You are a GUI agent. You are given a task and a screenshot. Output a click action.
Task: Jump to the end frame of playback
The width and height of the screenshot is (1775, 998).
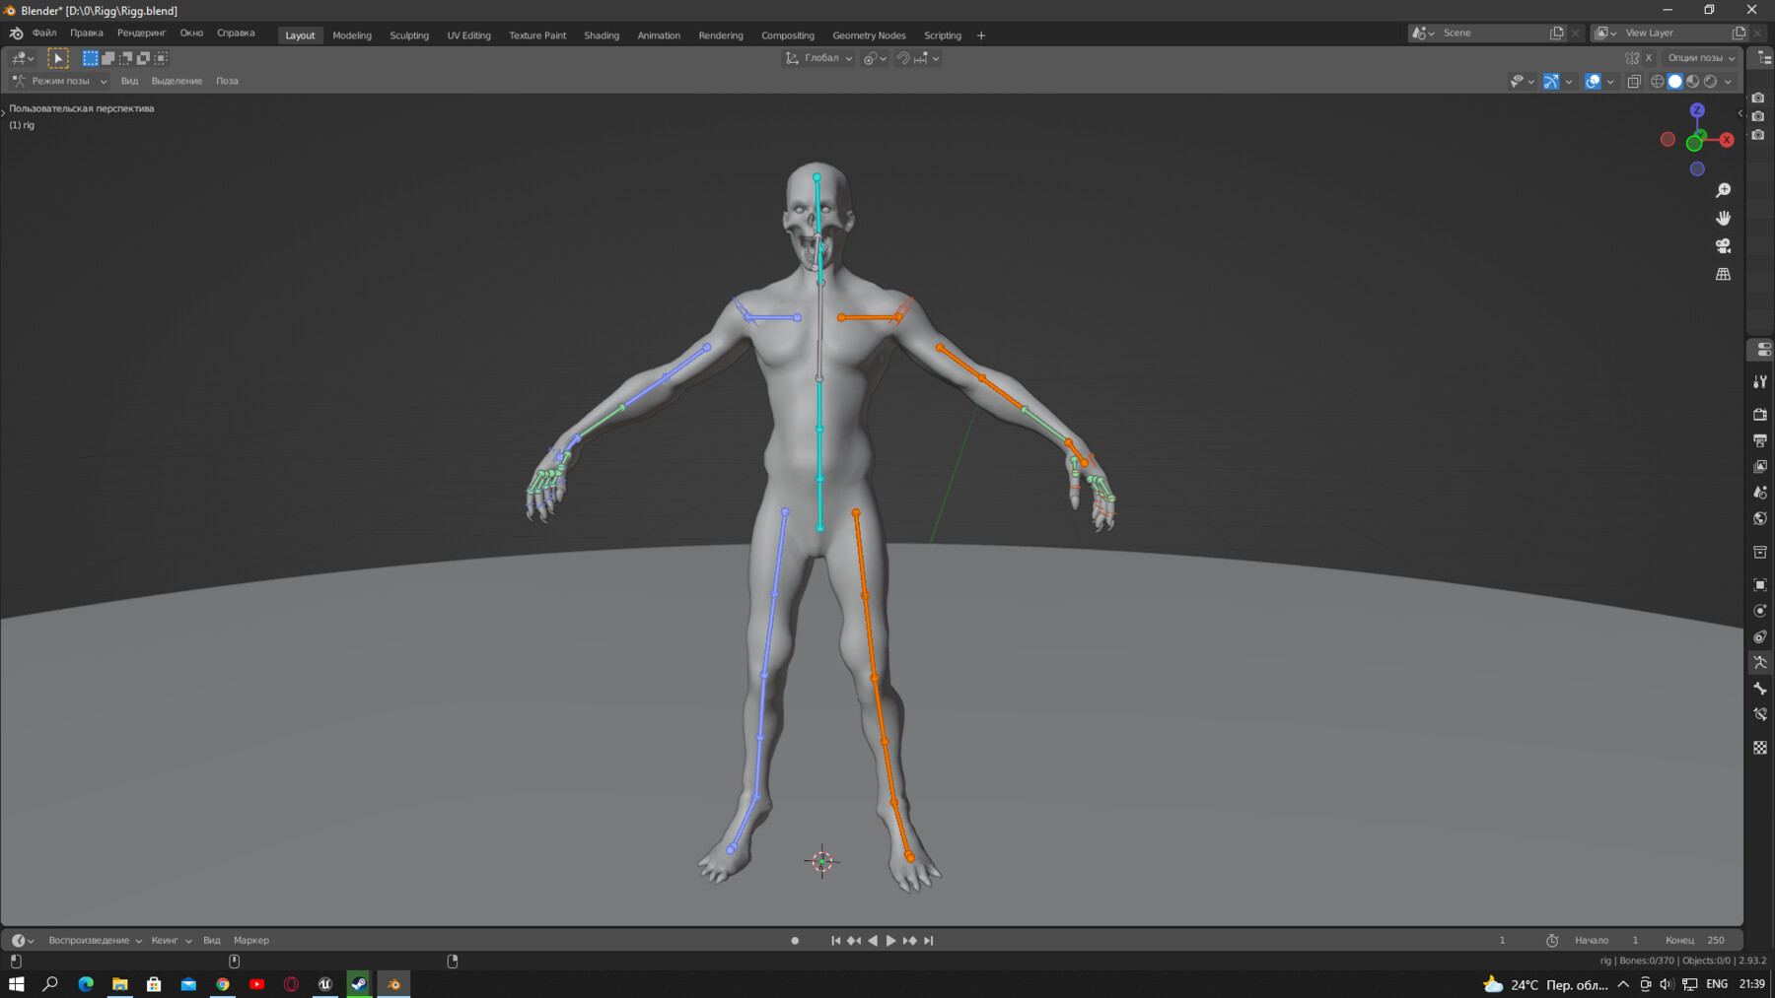(928, 941)
